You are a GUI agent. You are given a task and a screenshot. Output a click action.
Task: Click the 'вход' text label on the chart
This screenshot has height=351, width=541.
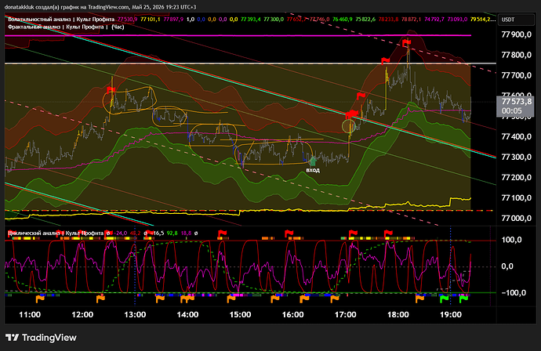[x=313, y=170]
